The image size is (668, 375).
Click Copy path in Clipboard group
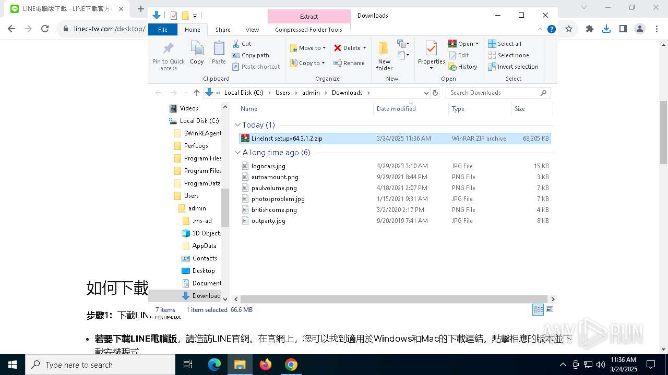tap(250, 55)
